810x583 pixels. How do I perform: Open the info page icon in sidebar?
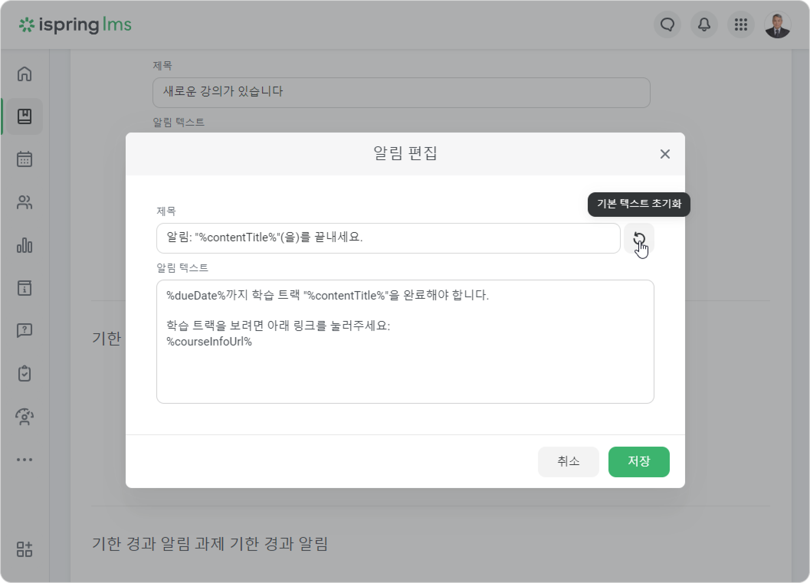[25, 288]
